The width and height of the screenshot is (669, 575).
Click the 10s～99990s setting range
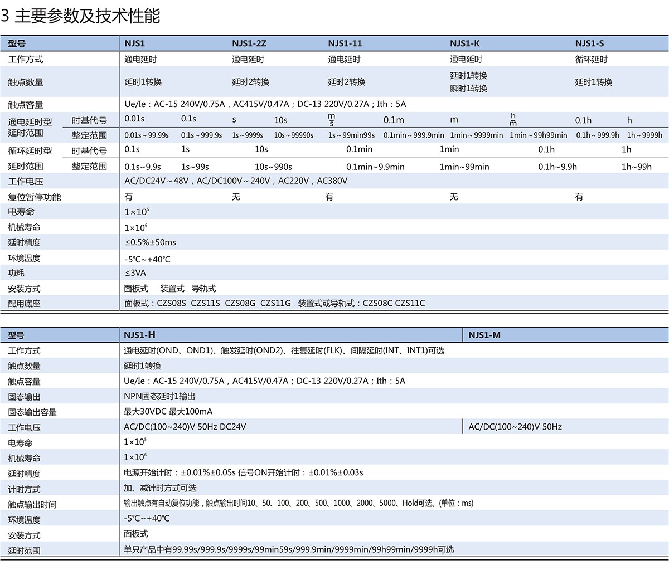(293, 135)
